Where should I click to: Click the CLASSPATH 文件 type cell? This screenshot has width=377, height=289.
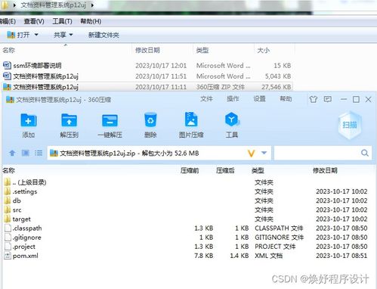pos(279,228)
